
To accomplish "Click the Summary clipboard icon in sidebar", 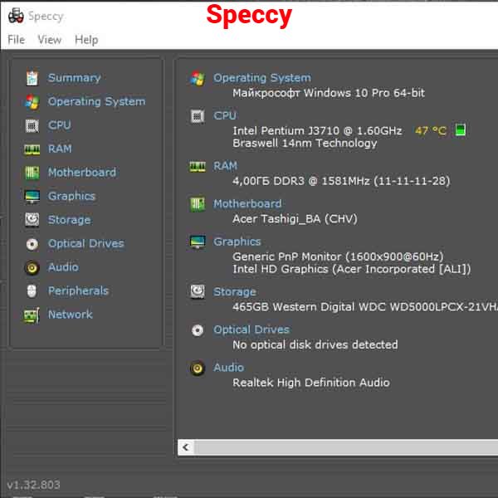I will 32,78.
